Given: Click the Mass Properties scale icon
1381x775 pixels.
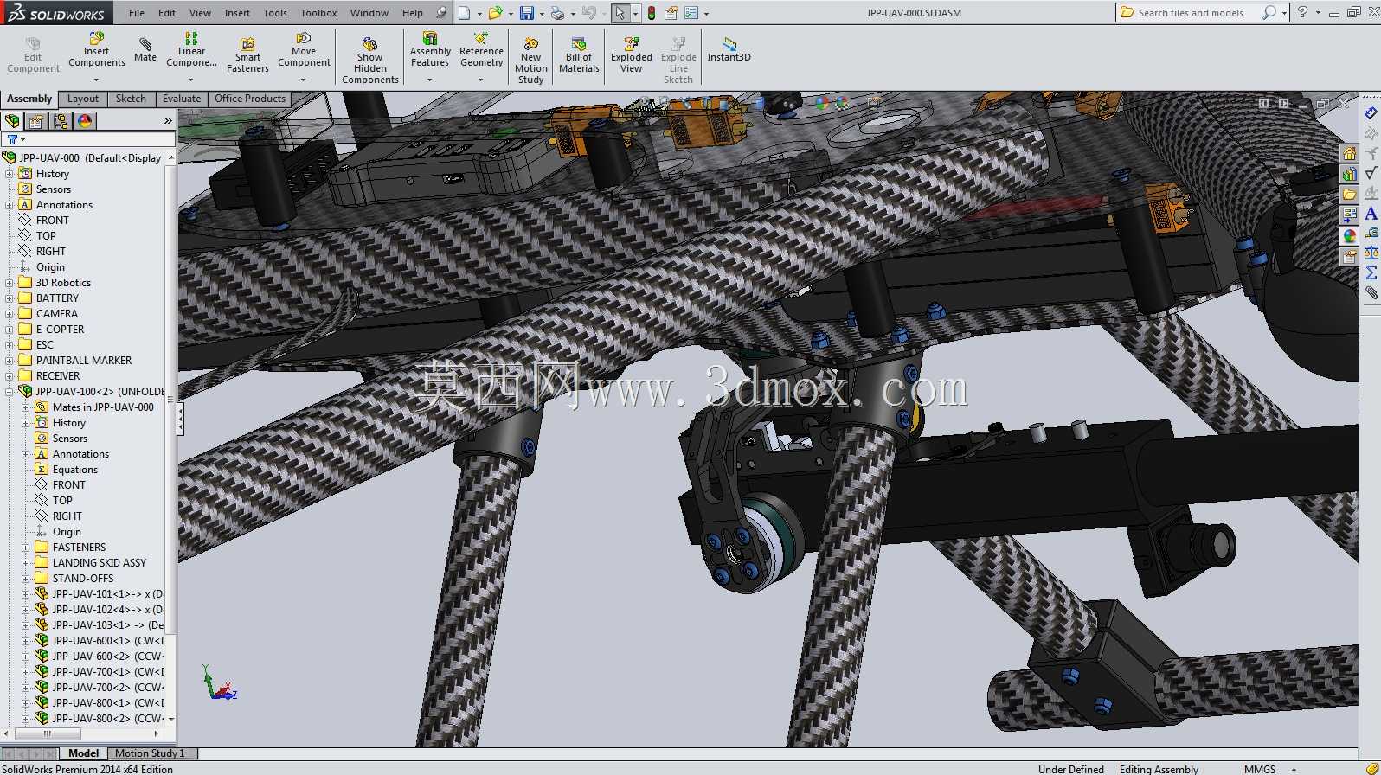Looking at the screenshot, I should click(1371, 253).
